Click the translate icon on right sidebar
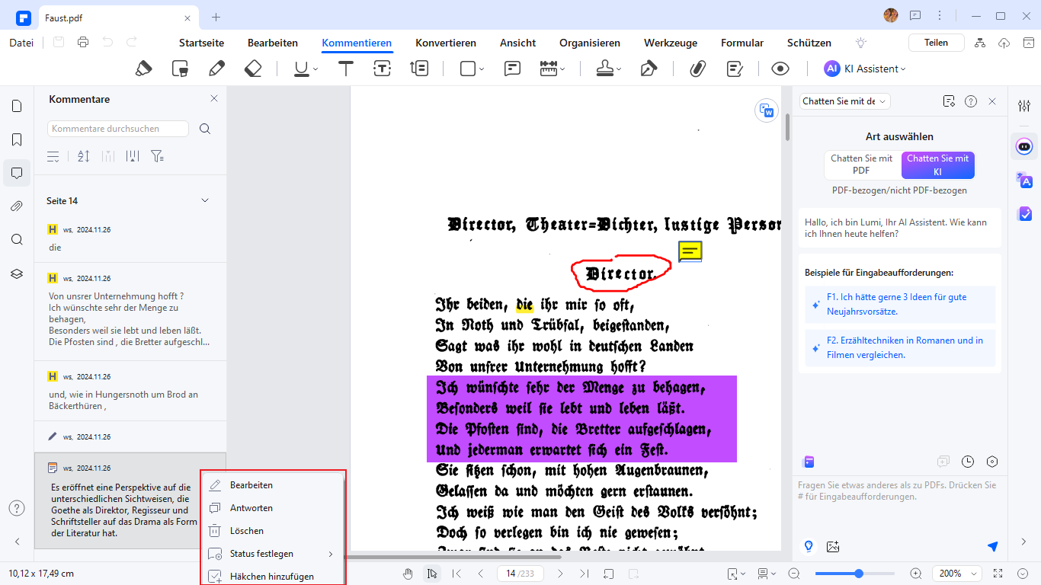 coord(1024,180)
